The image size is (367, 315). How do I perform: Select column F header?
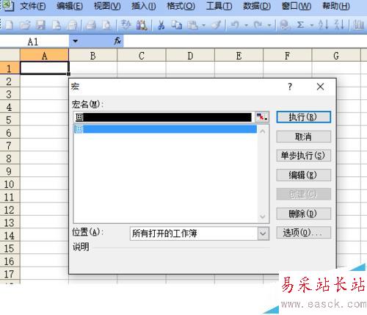pyautogui.click(x=288, y=56)
